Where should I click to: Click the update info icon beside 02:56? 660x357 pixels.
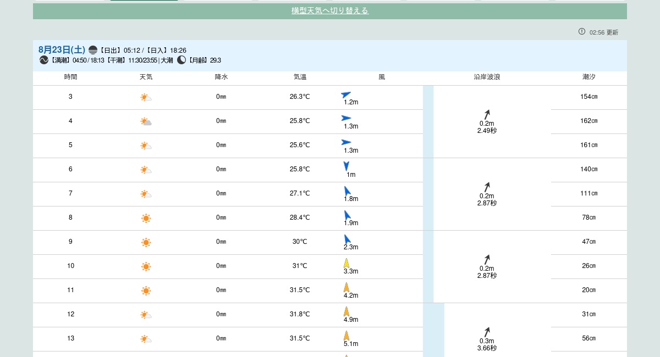582,32
